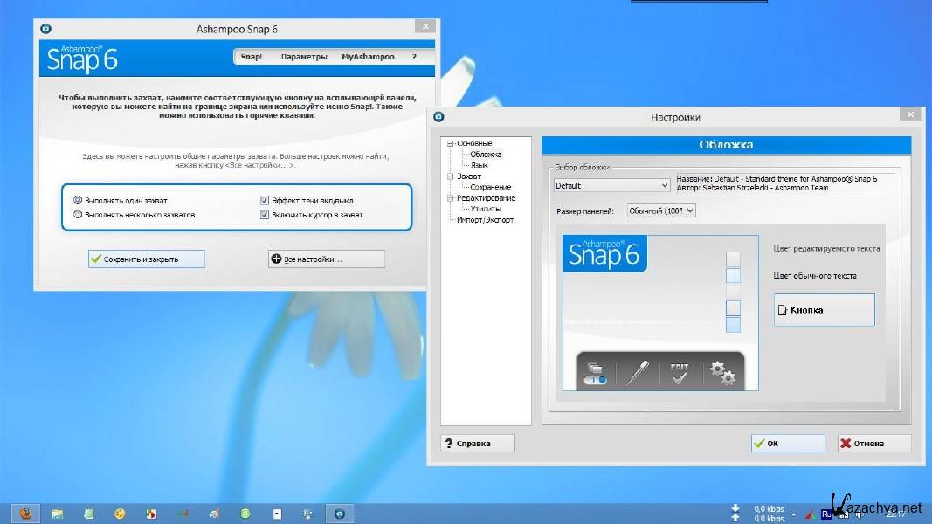932x524 pixels.
Task: Click the 'Все настройки...' button
Action: click(326, 259)
